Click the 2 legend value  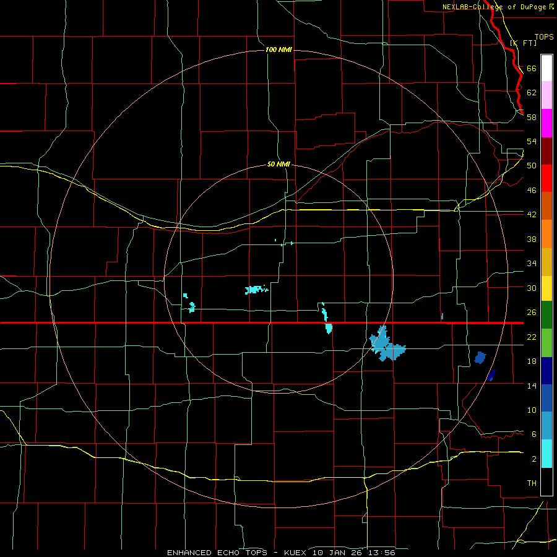pos(533,459)
